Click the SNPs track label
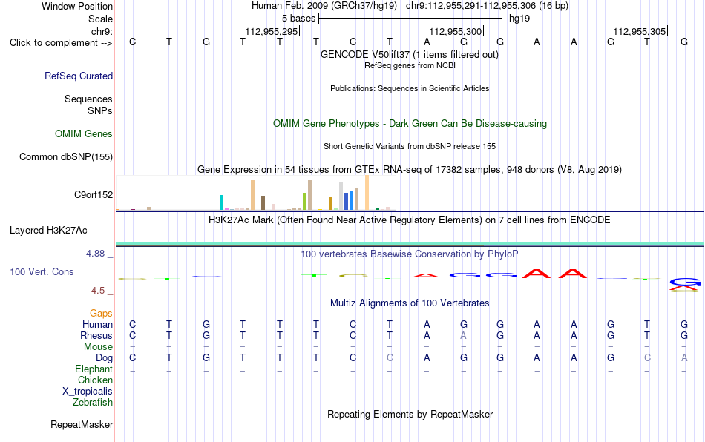This screenshot has height=442, width=705. click(x=100, y=110)
